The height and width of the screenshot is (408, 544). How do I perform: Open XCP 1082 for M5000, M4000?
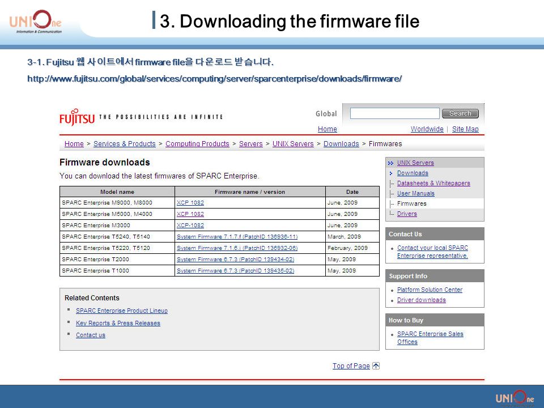190,214
